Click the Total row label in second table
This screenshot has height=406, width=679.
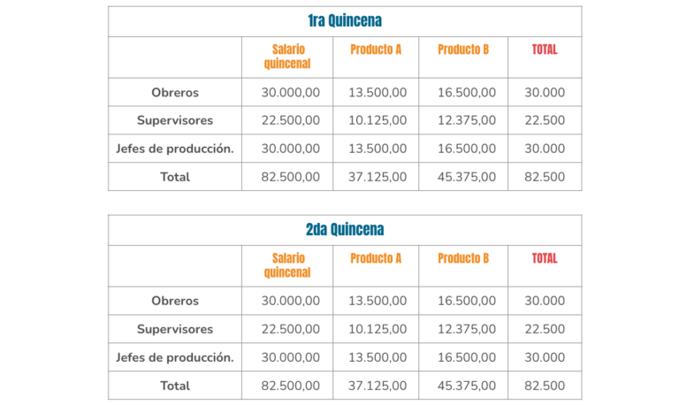click(x=175, y=386)
